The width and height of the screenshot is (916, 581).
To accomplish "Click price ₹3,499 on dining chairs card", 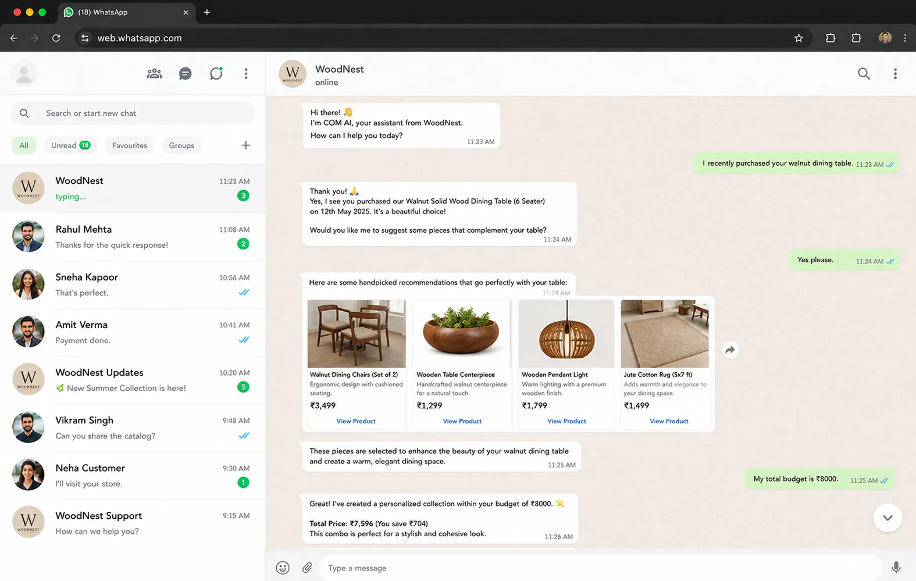I will [x=323, y=405].
